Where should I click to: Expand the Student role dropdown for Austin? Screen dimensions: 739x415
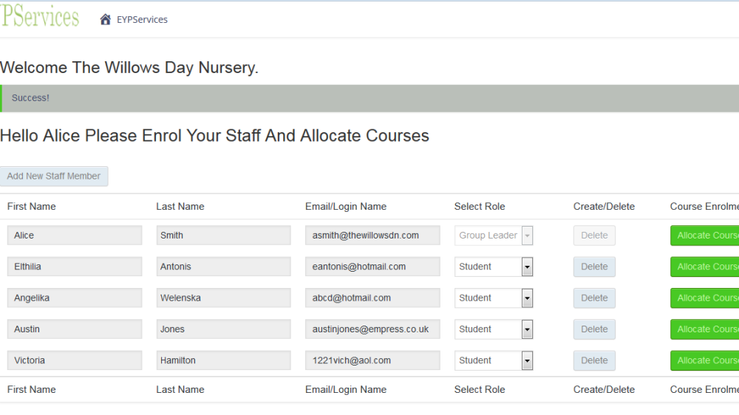click(x=494, y=329)
